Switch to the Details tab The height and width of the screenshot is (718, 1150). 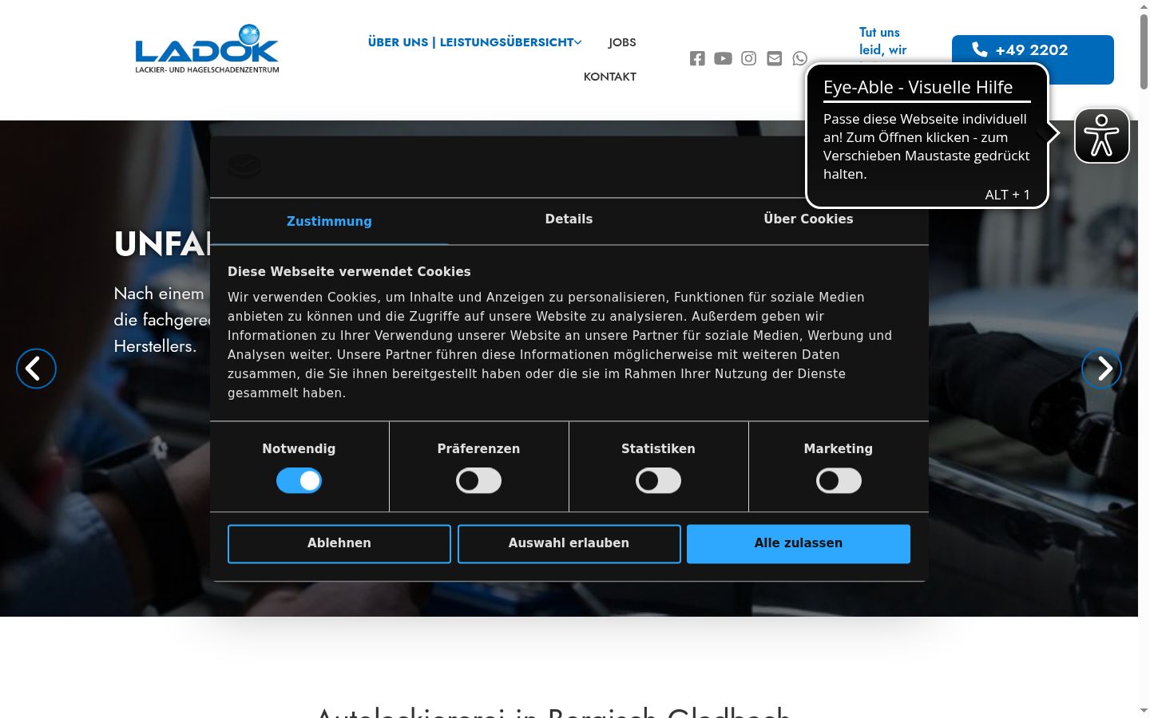click(569, 219)
